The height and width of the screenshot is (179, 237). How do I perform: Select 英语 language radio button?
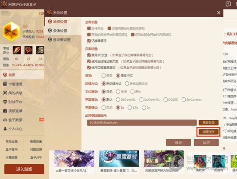click(103, 76)
